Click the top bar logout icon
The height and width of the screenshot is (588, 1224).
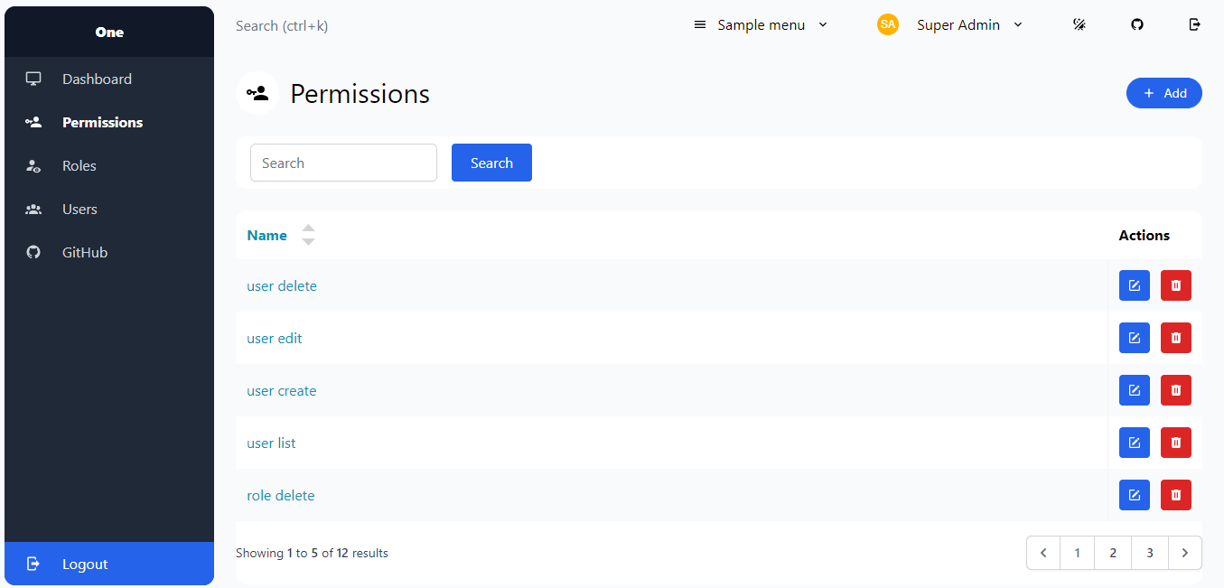1195,24
